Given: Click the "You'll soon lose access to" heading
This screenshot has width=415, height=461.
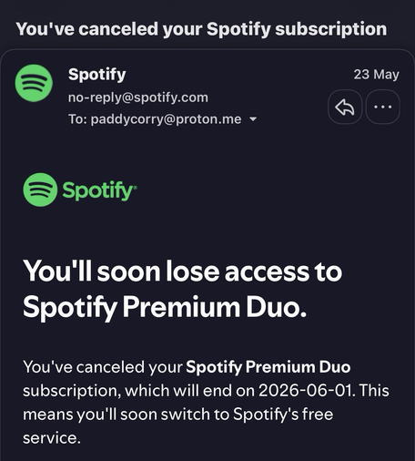Looking at the screenshot, I should [183, 271].
